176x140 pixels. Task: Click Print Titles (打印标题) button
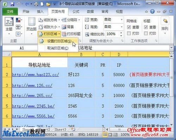tap(71, 34)
